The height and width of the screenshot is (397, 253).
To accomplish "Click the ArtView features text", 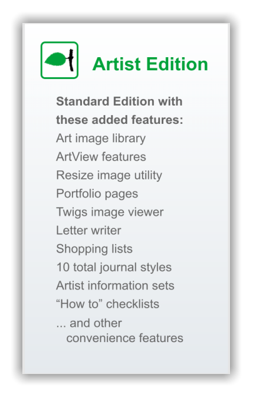I will coord(101,157).
